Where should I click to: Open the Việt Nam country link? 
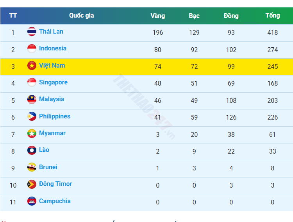[52, 65]
